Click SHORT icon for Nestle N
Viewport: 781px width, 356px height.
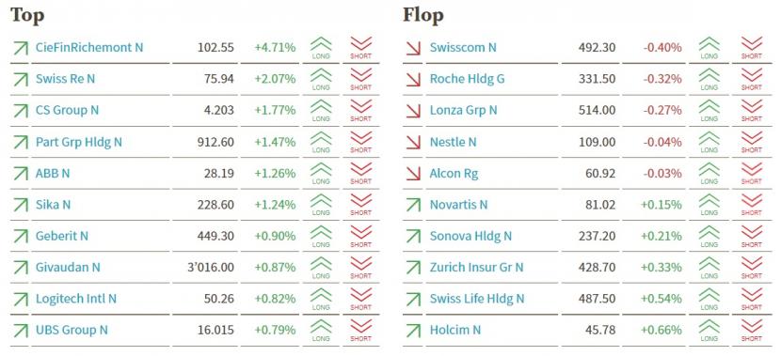pyautogui.click(x=752, y=142)
